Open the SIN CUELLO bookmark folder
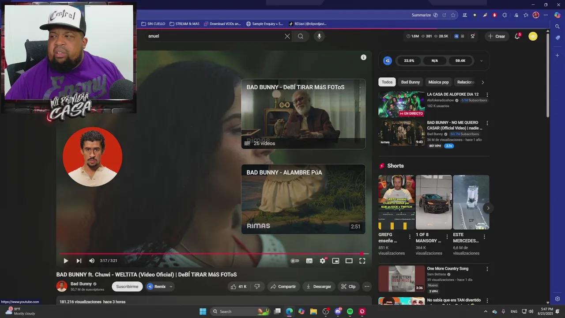 [153, 24]
